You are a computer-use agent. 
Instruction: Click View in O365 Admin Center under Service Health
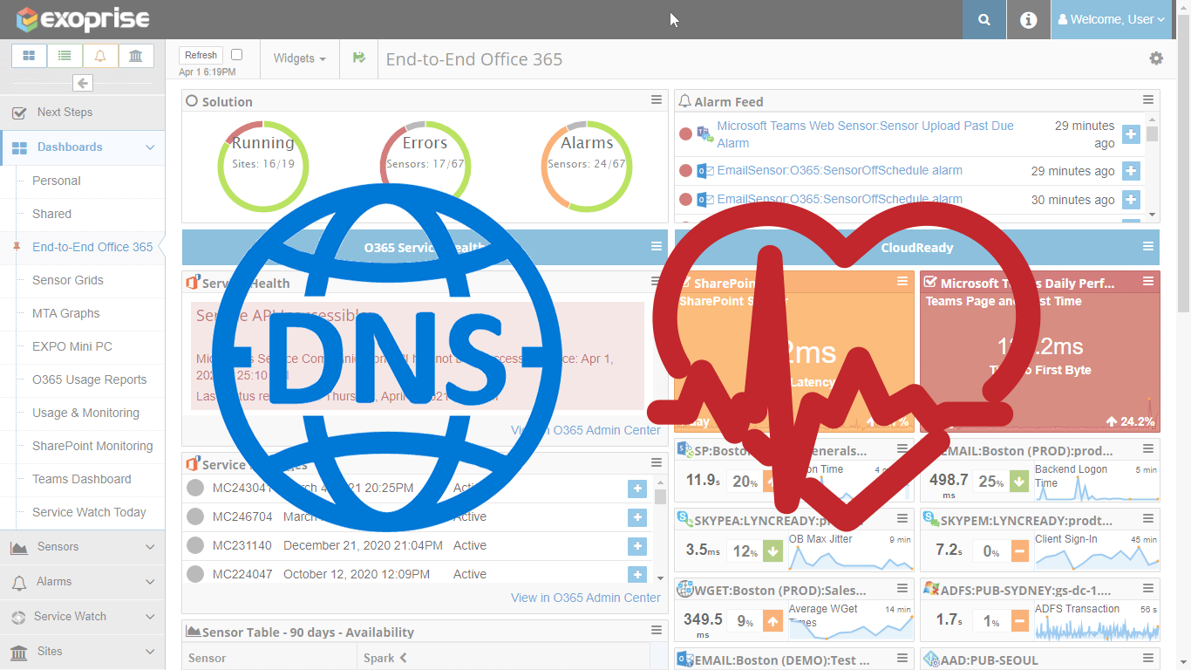(586, 430)
